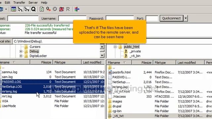Viewport: 212px width, 119px height.
Task: Focus the Port input field
Action: point(152,19)
